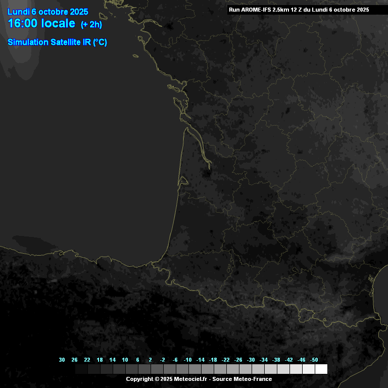Viewport: 388px width, 388px height.
Task: Click the '16:00 locale' time text
Action: pos(41,24)
